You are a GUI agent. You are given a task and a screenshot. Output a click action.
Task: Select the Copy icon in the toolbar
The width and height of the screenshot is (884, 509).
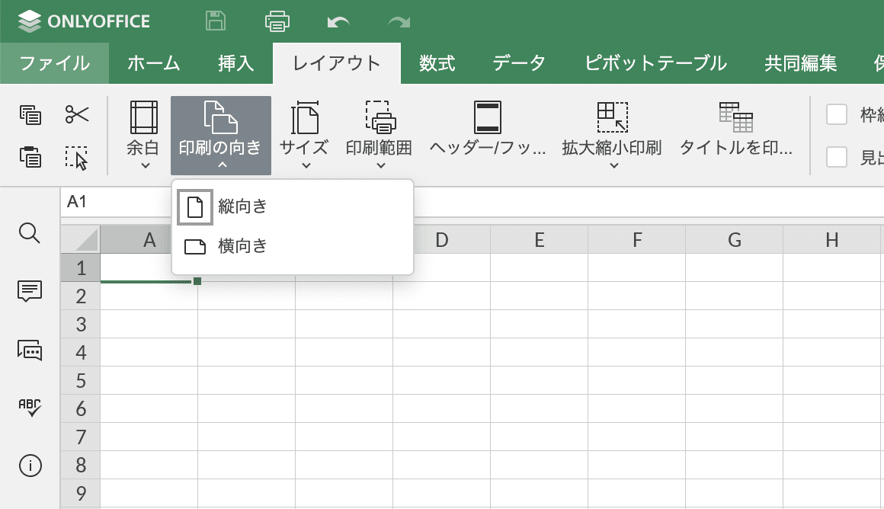(x=30, y=114)
